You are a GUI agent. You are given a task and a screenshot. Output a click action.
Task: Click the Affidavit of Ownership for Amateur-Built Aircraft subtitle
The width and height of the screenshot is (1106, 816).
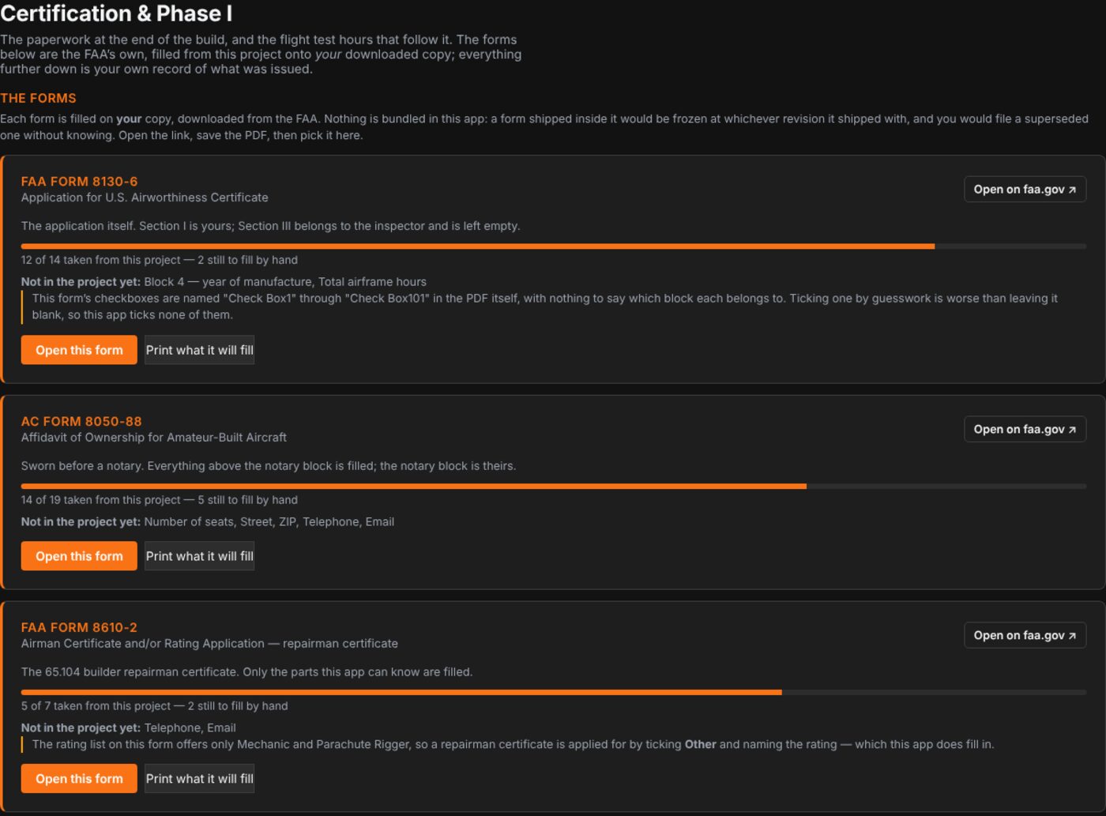[154, 438]
